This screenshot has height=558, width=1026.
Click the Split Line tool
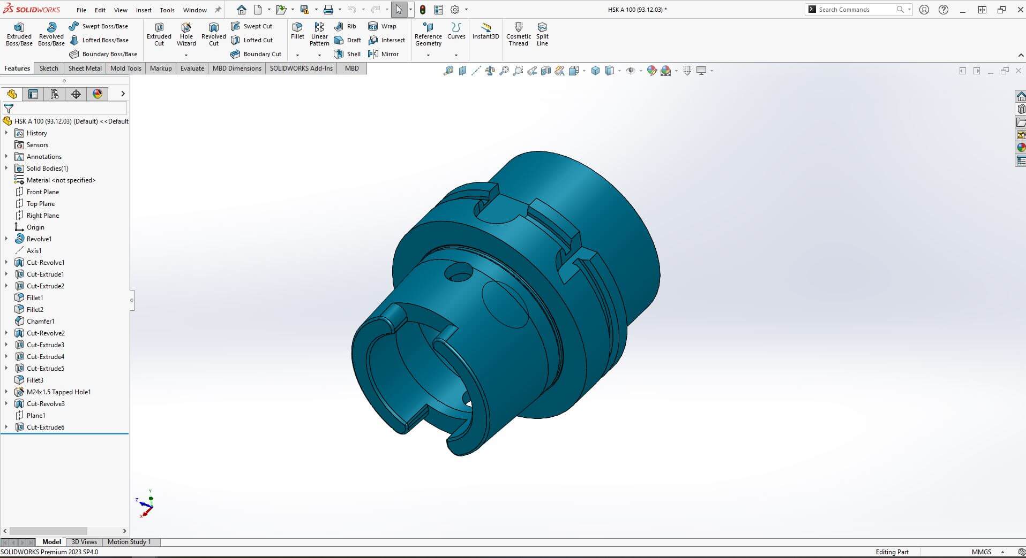[x=542, y=34]
